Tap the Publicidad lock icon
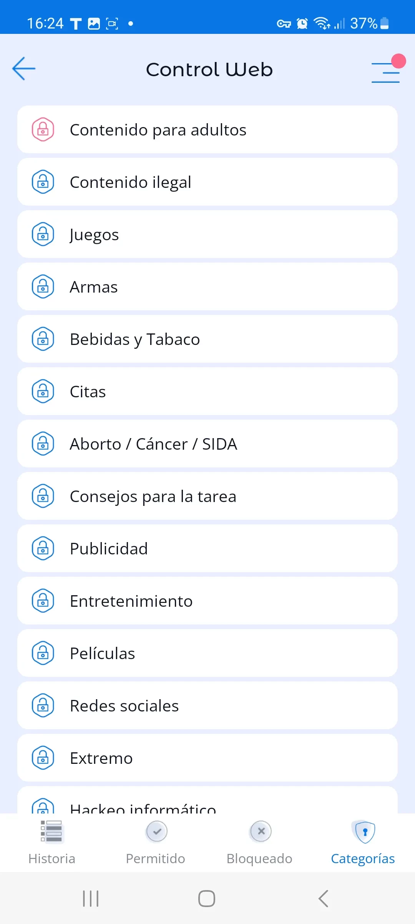 tap(43, 548)
